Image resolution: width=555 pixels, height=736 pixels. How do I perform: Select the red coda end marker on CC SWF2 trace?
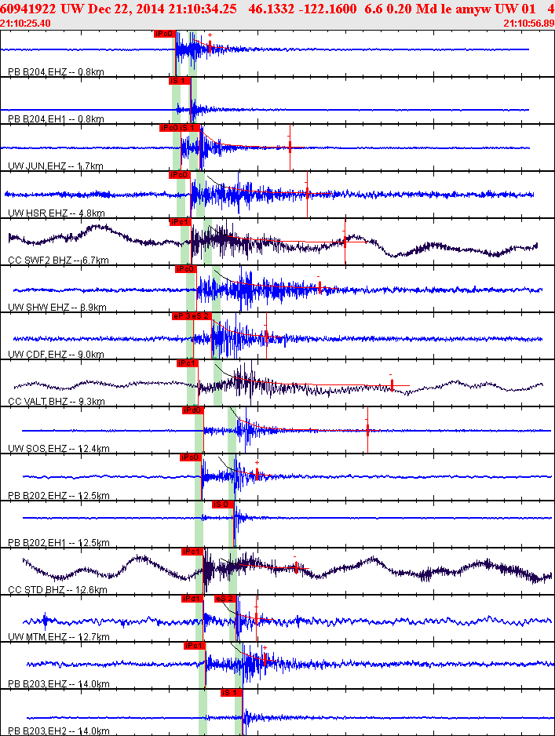click(x=345, y=242)
